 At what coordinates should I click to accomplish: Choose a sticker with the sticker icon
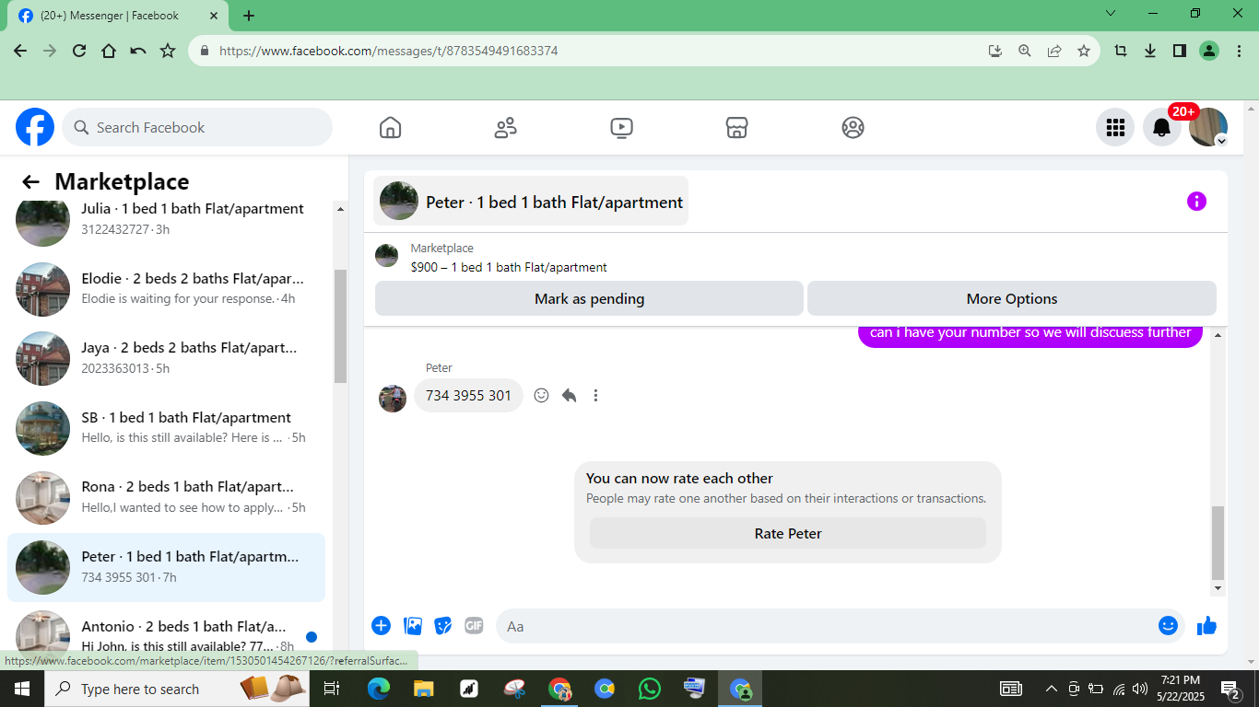pos(443,626)
